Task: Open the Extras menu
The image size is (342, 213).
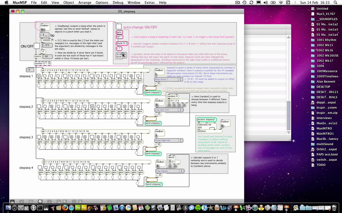Action: 150,3
